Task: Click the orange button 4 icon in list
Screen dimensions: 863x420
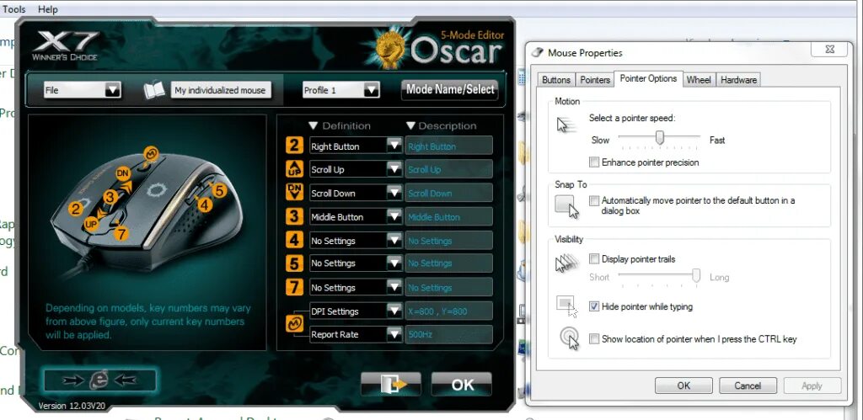Action: click(x=294, y=240)
